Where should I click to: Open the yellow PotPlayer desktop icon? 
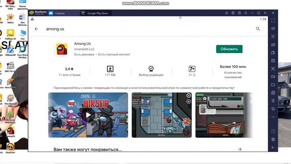[x=10, y=35]
